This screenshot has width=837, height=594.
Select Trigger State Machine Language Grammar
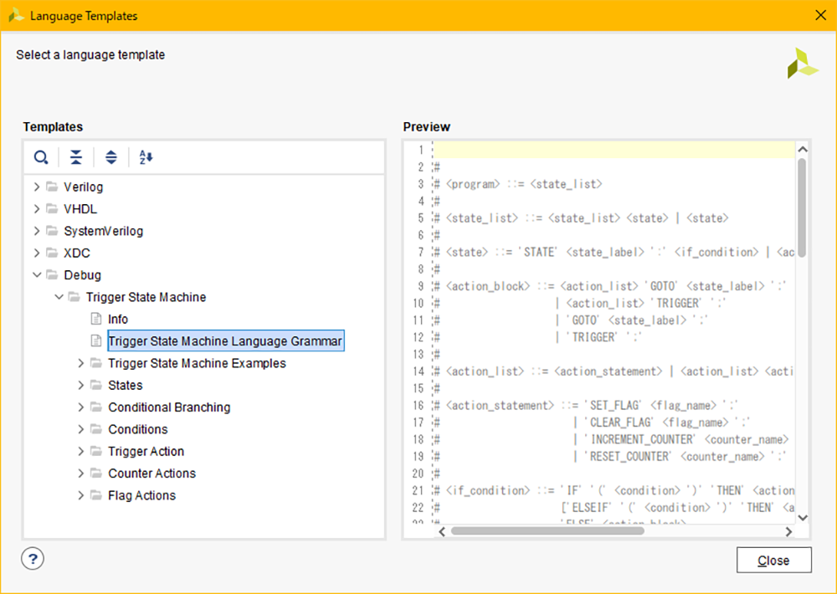[225, 341]
